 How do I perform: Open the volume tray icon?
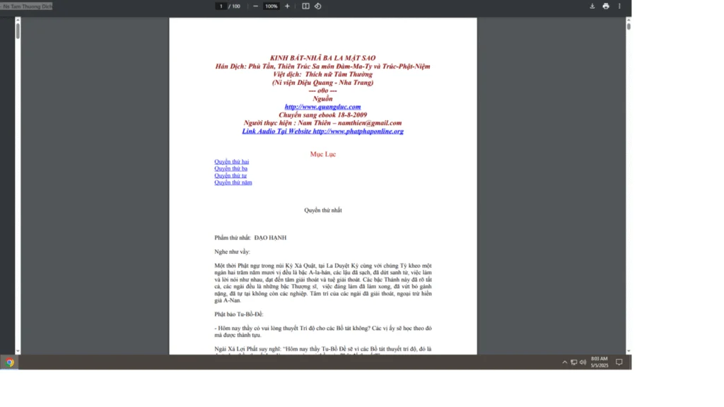click(583, 362)
